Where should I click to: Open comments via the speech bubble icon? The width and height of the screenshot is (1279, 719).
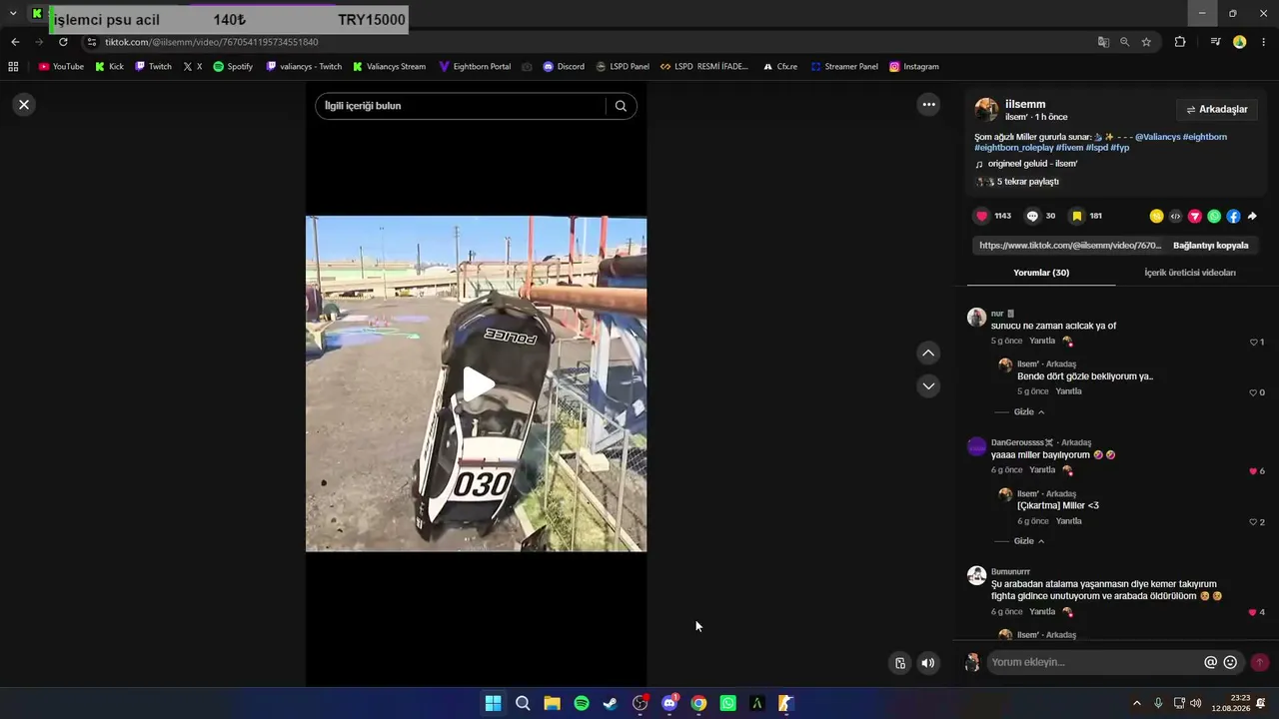(1032, 216)
